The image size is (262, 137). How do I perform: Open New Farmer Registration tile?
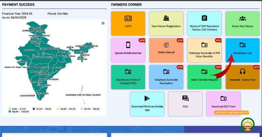(166, 24)
